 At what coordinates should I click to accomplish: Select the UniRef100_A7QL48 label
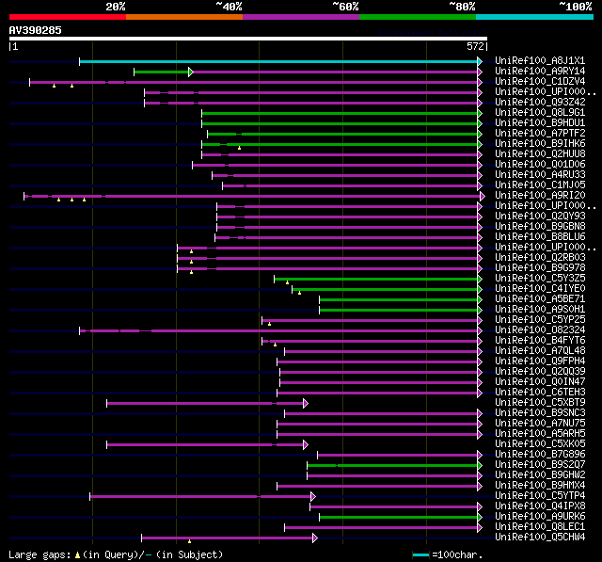click(540, 351)
